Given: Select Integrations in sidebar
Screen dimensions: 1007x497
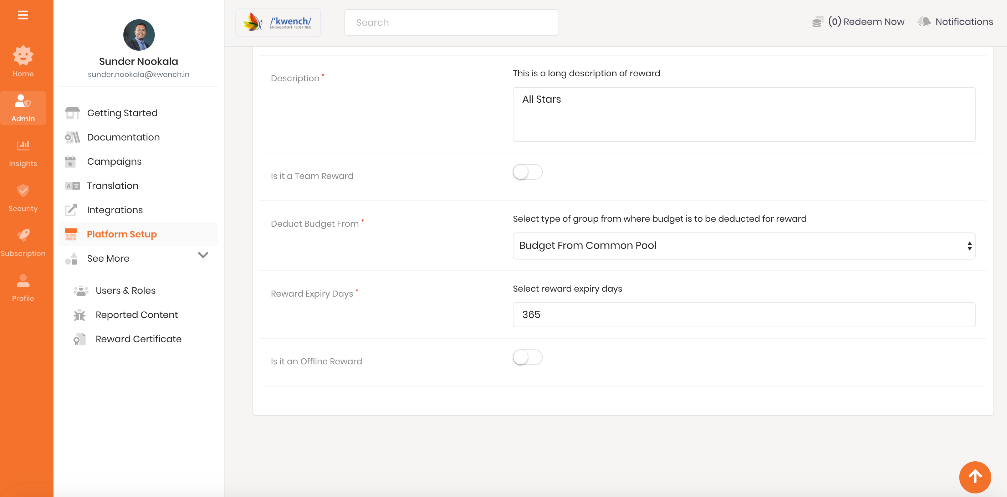Looking at the screenshot, I should click(114, 210).
